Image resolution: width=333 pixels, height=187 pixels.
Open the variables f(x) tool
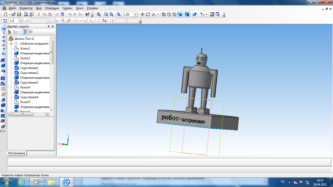(x=80, y=14)
